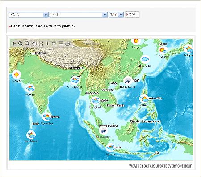
Task: Open the layers stack icon
Action: [x=54, y=43]
